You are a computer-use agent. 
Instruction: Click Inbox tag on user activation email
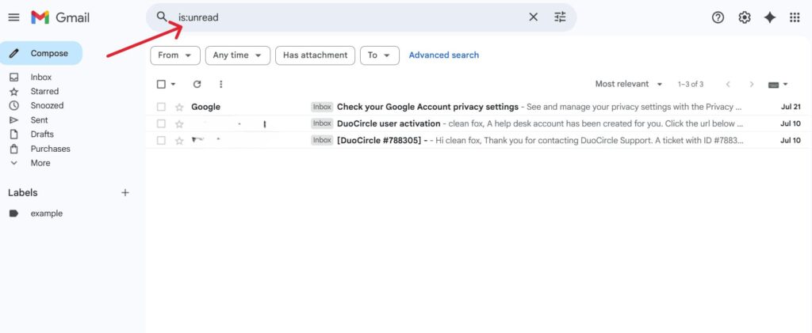[x=322, y=123]
